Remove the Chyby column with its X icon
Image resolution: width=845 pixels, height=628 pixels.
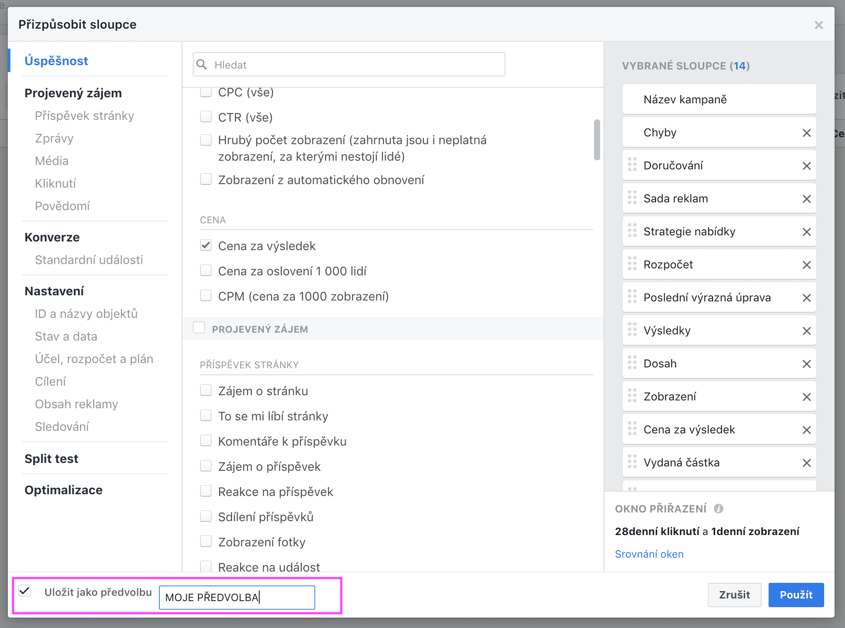pyautogui.click(x=806, y=133)
